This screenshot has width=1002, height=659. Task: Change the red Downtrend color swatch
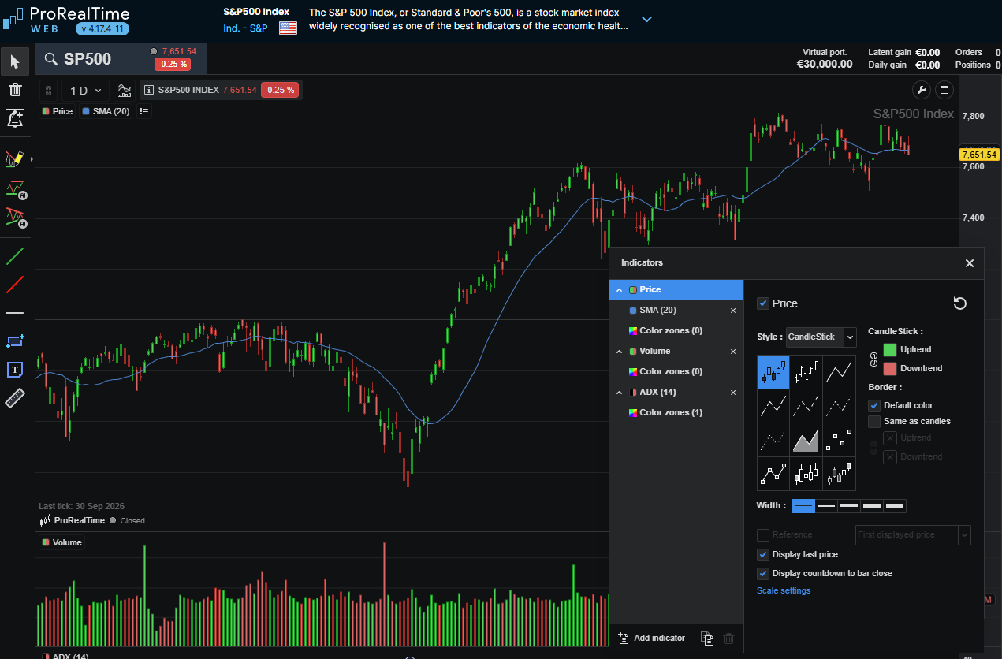click(890, 369)
